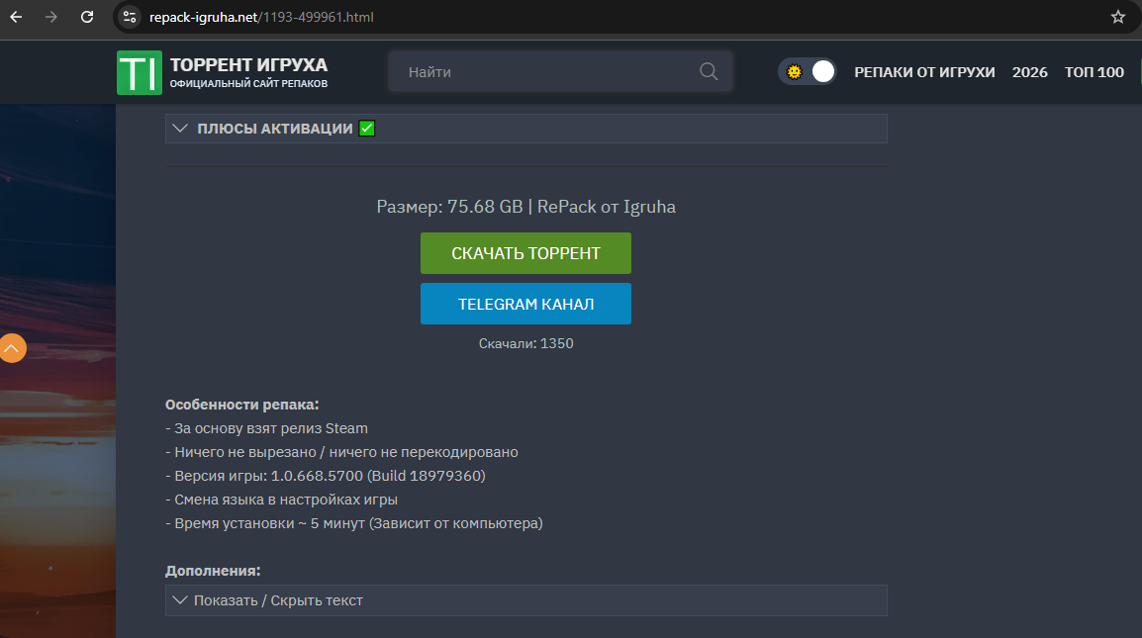Screen dimensions: 1142x638
Task: Click the green СКАЧАТЬ ТОРРЕНТ button
Action: [x=525, y=253]
